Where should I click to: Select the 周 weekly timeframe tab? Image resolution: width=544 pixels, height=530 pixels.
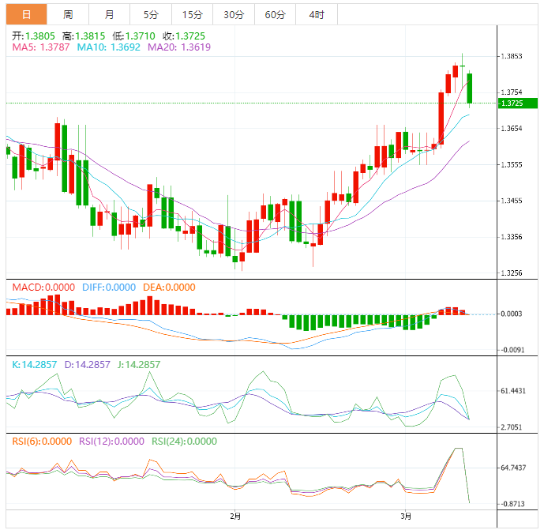coord(68,14)
